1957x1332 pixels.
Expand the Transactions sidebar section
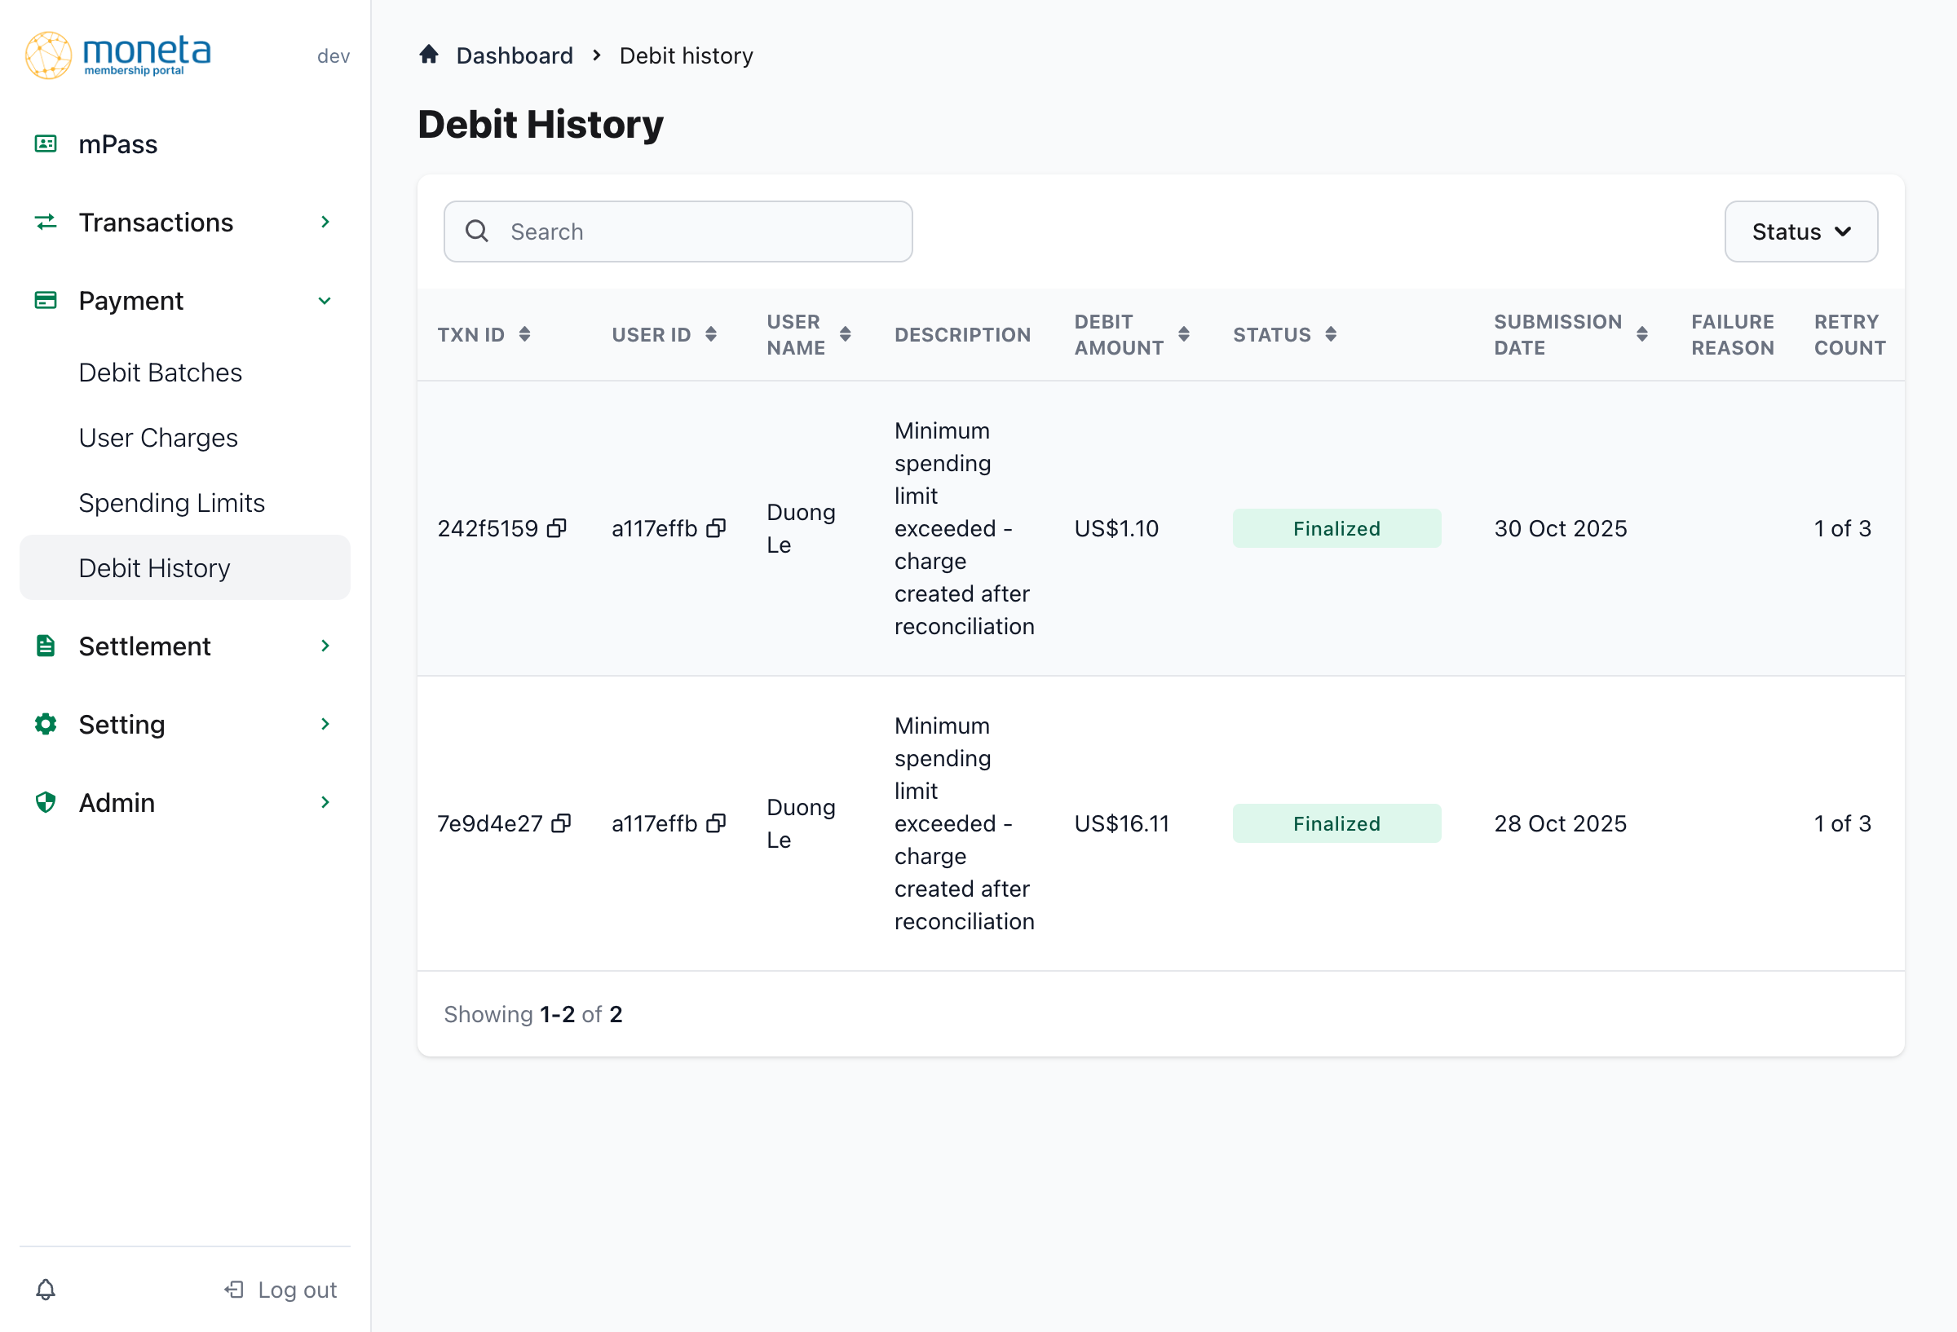pos(325,222)
